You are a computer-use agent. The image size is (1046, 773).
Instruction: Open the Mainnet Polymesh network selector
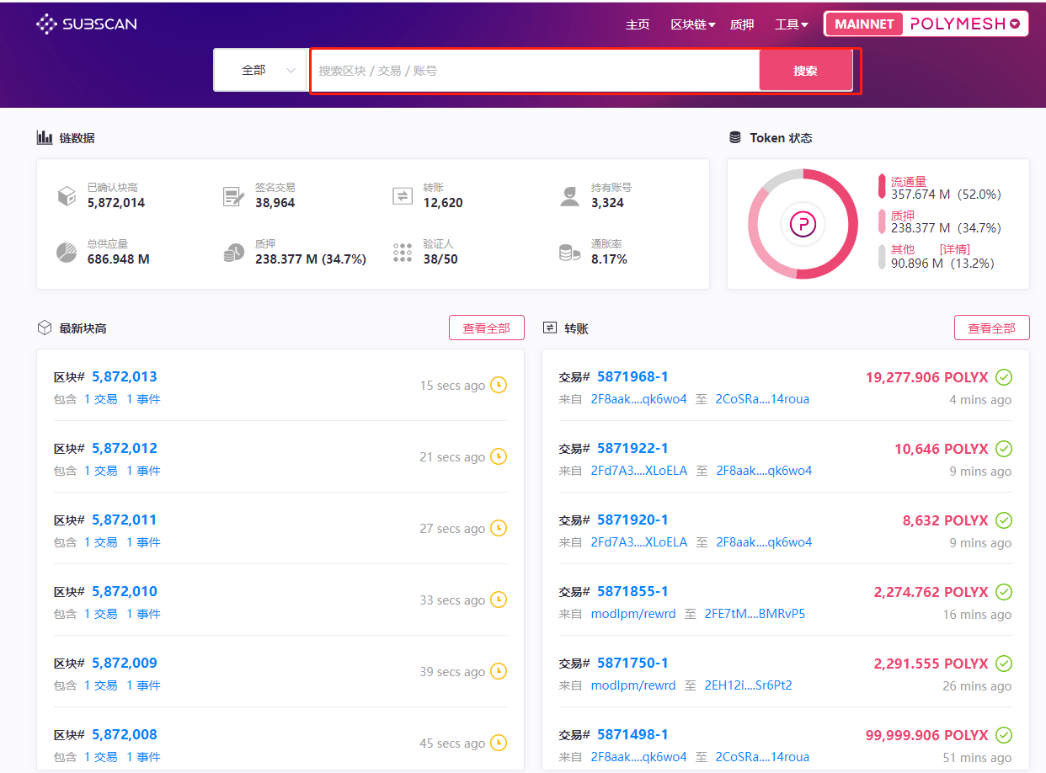pos(926,24)
